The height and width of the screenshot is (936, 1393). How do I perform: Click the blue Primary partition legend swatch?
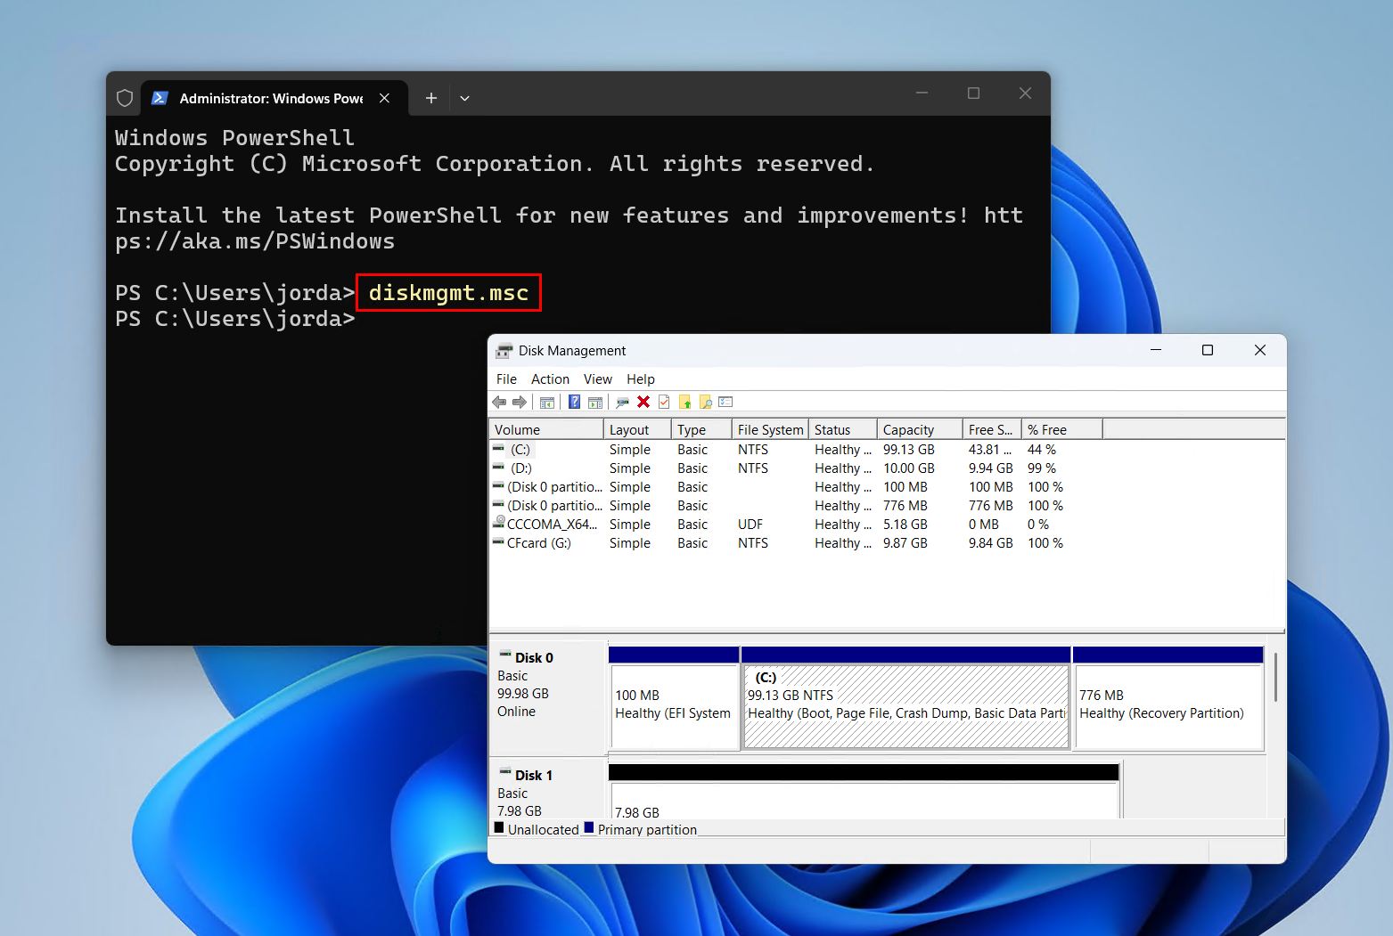pyautogui.click(x=588, y=827)
